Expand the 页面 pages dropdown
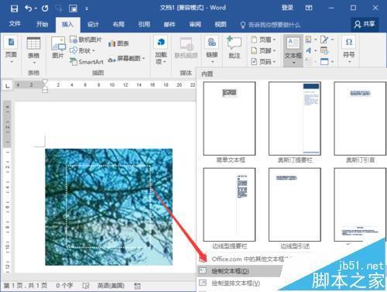Viewport: 387px width, 292px height. click(11, 50)
